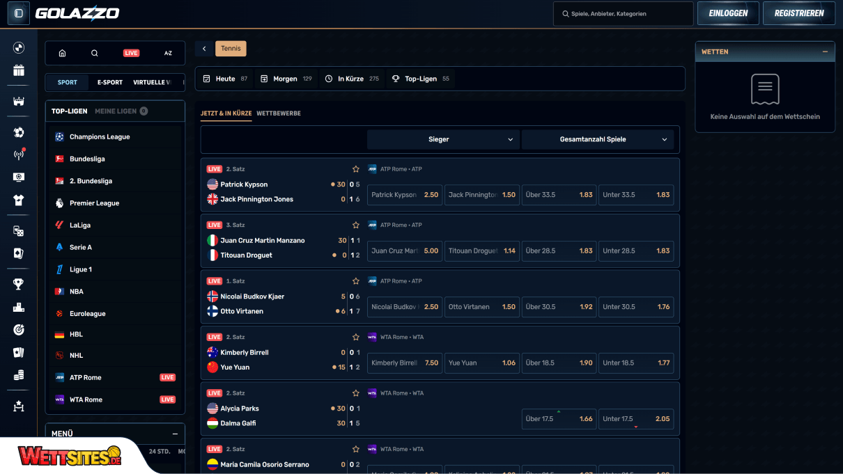Collapse the Menü panel
The height and width of the screenshot is (474, 843).
pyautogui.click(x=175, y=434)
